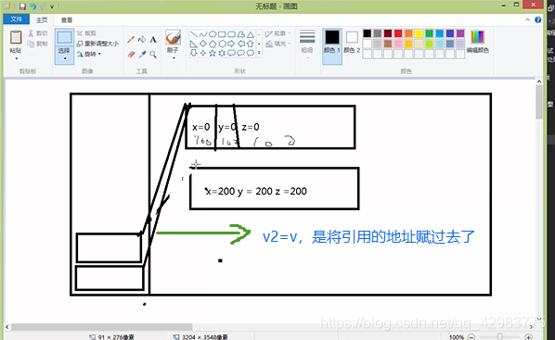Screen dimensions: 555x340
Task: Switch to the Home (主页) tab
Action: [x=42, y=20]
